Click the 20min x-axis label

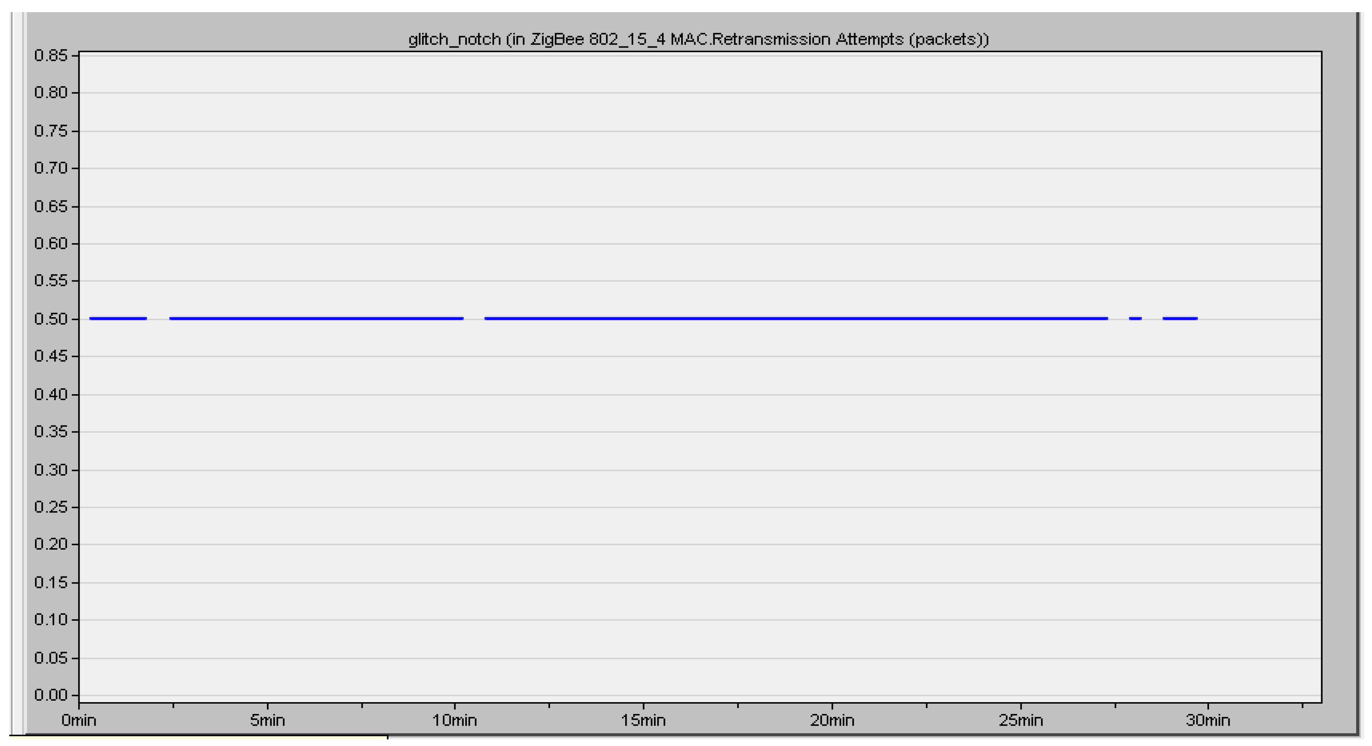[x=832, y=721]
